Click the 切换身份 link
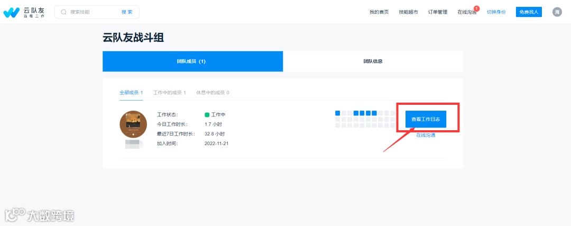The image size is (571, 226). coord(496,12)
